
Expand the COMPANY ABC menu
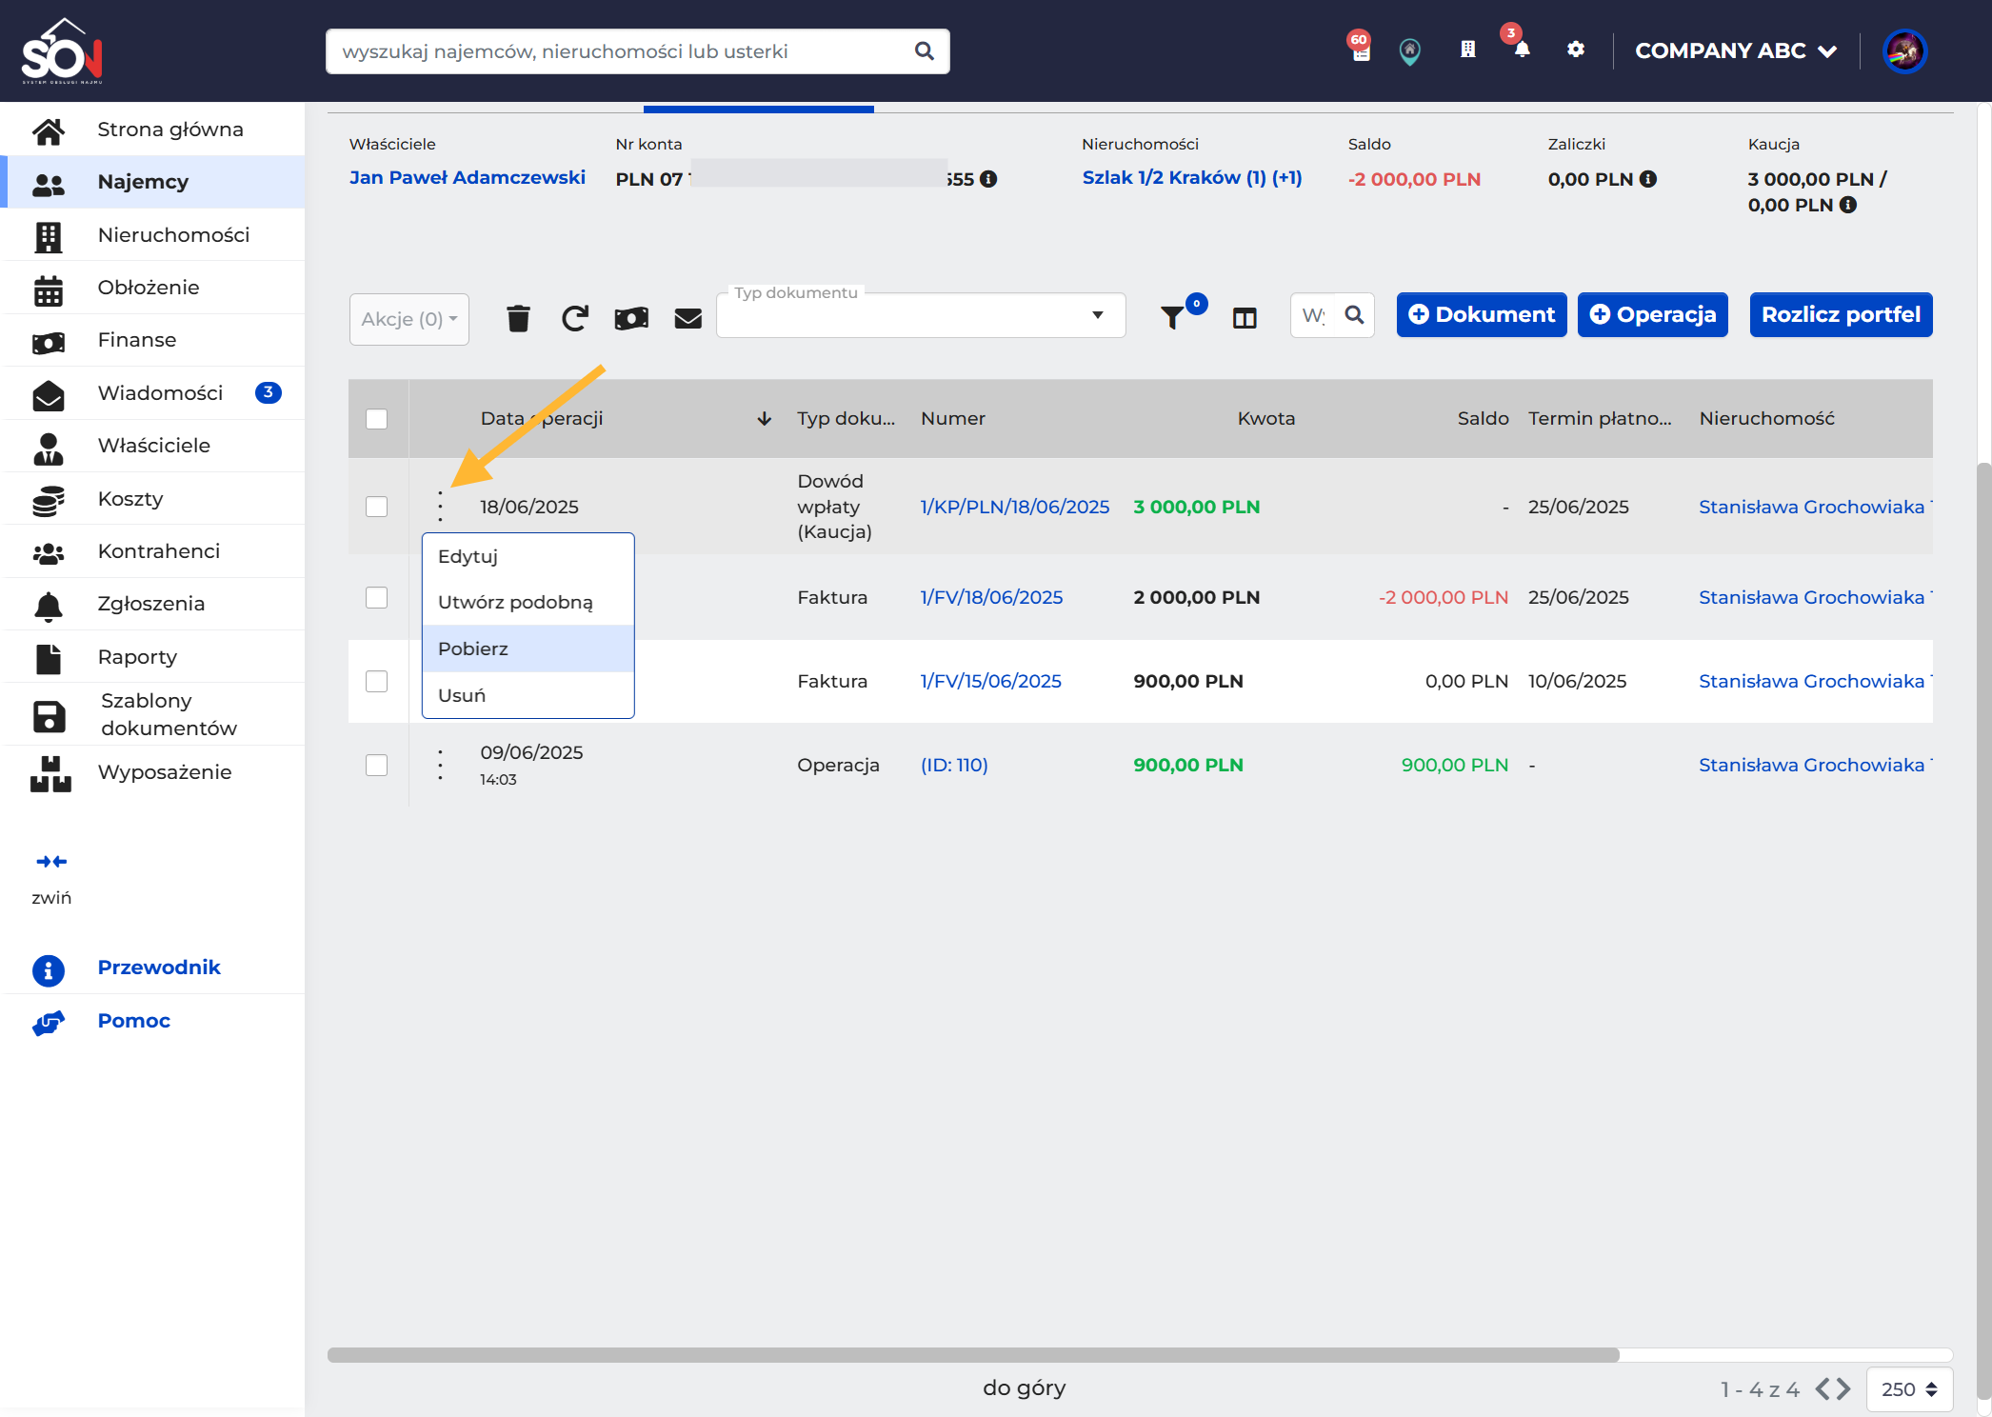tap(1736, 50)
